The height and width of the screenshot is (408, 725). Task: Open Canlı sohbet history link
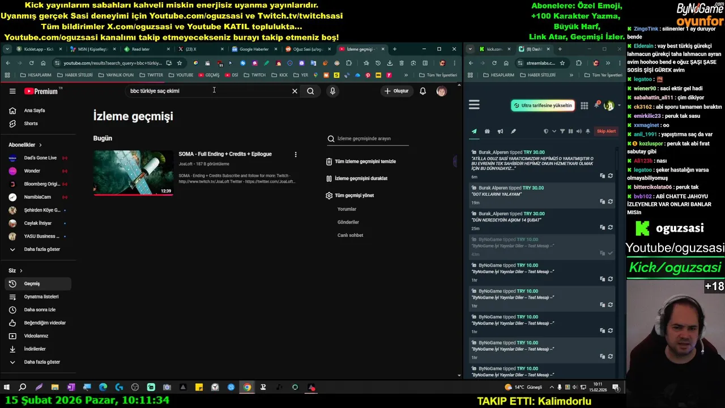pyautogui.click(x=350, y=235)
